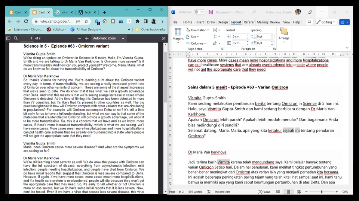Toggle AutoSave switch in Word
359x201 pixels.
tap(199, 12)
